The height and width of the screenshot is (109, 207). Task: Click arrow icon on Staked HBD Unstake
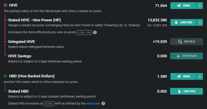pyautogui.click(x=179, y=91)
